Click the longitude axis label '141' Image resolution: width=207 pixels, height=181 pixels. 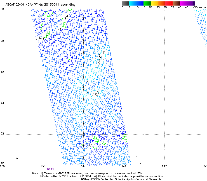pos(83,166)
